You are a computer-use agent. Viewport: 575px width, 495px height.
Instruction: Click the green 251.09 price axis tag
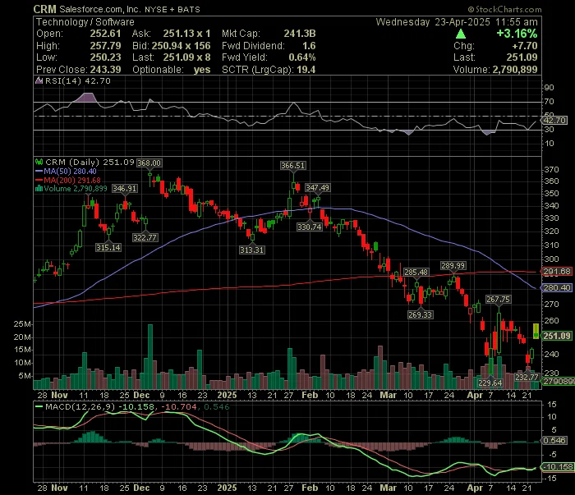pos(557,336)
